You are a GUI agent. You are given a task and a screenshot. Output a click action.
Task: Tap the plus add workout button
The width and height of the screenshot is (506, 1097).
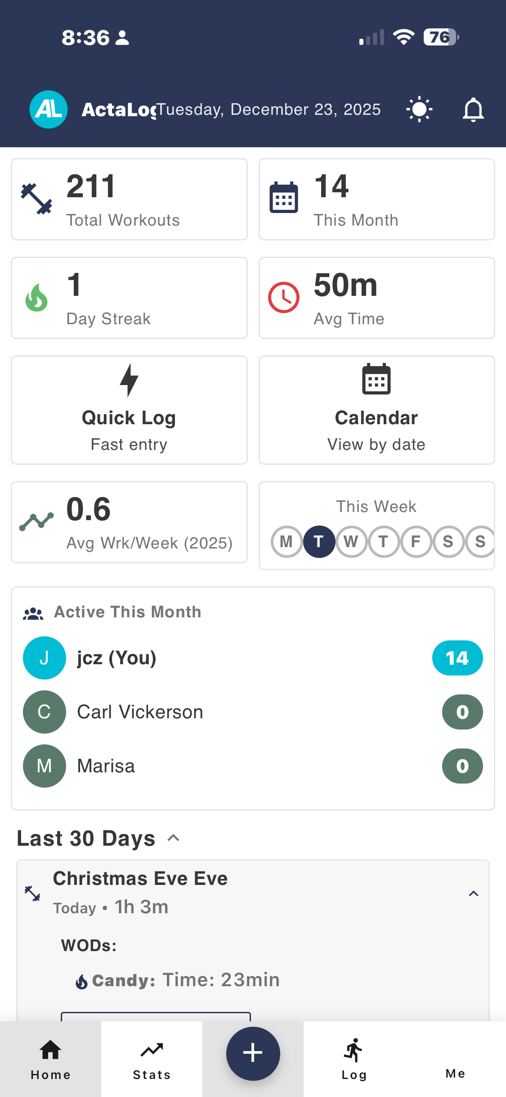pos(253,1053)
